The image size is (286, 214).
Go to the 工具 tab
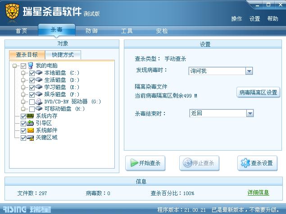[127, 31]
